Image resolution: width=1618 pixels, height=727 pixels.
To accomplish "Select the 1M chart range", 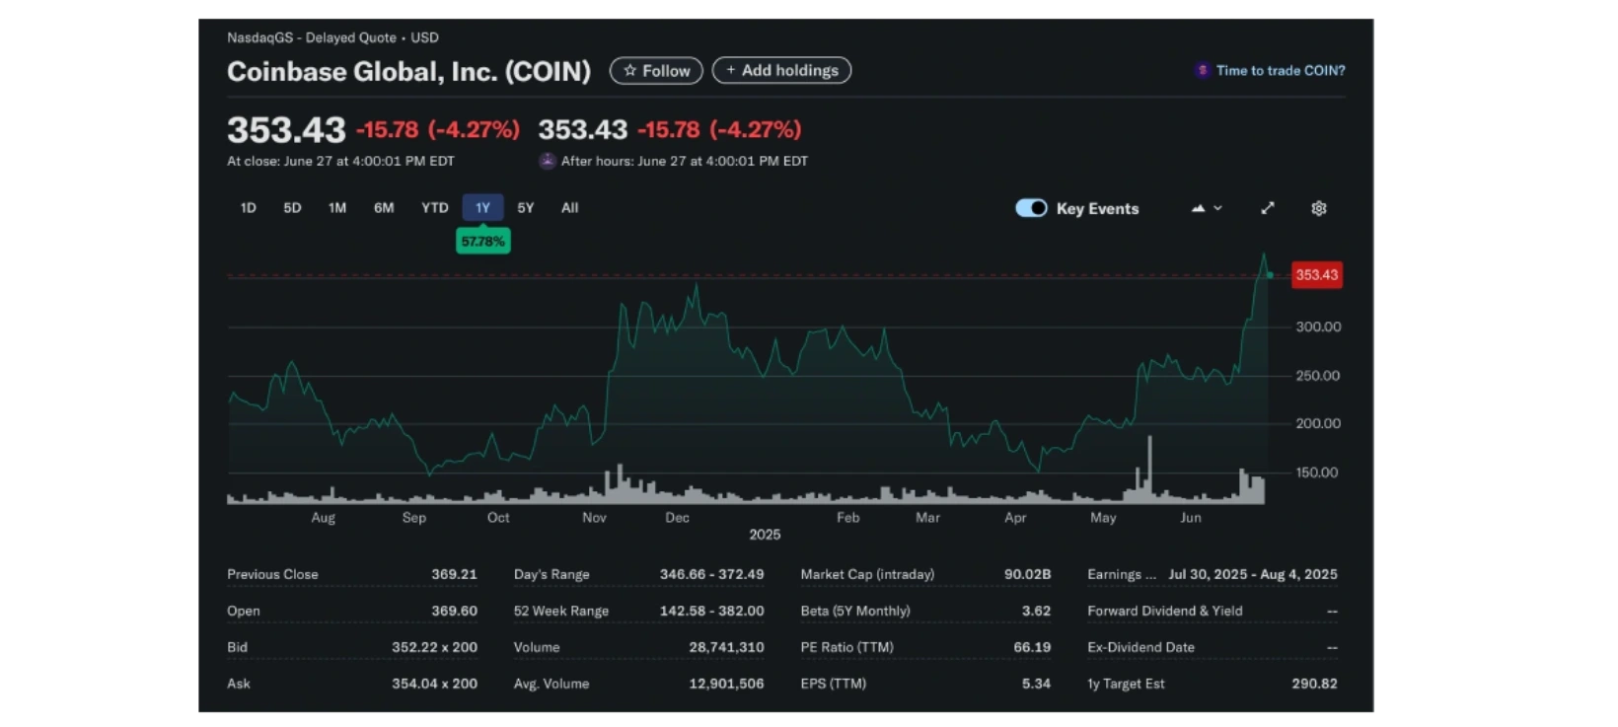I will [337, 208].
